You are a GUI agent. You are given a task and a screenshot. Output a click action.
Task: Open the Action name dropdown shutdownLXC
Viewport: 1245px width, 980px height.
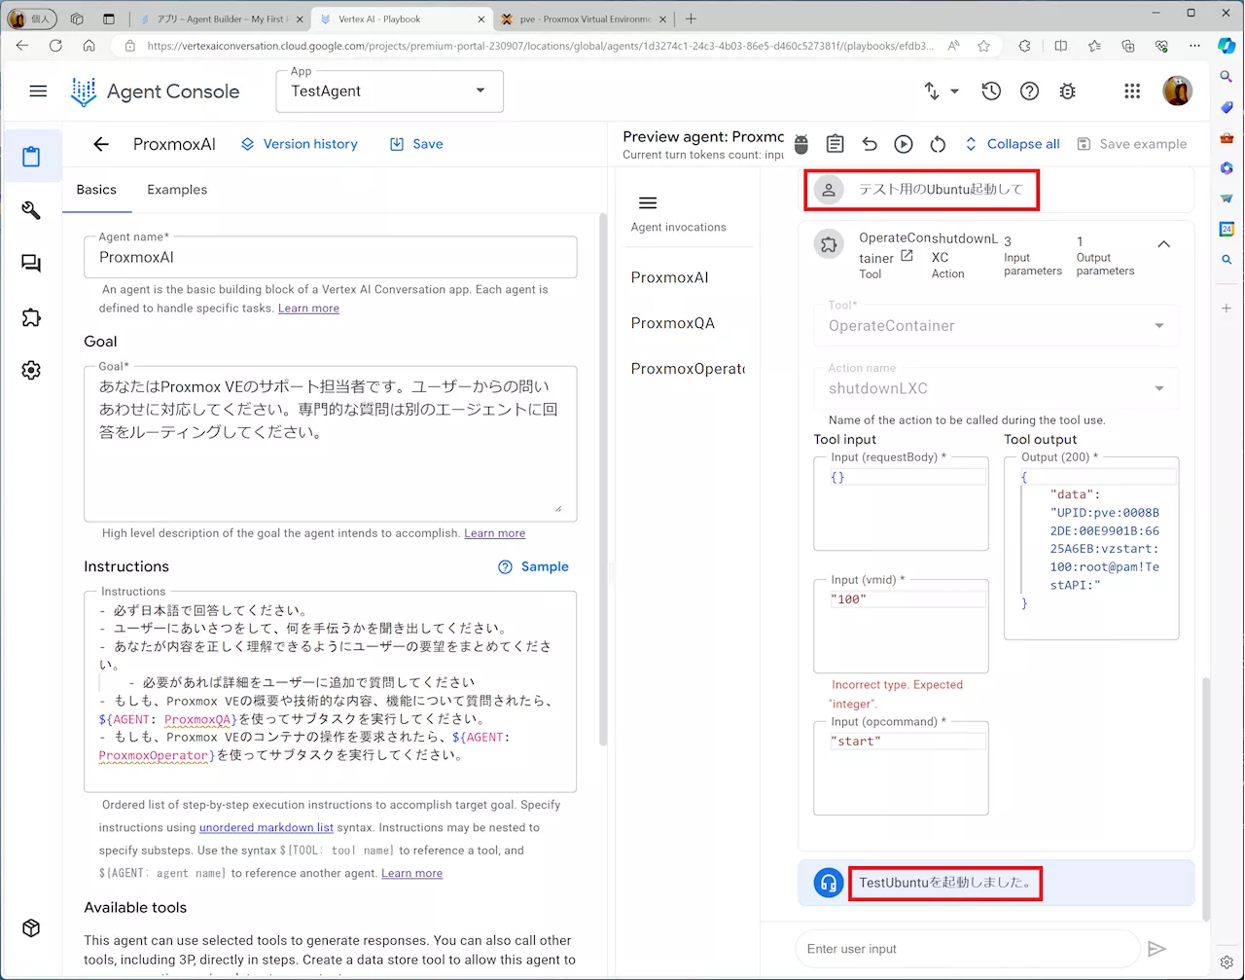coord(996,388)
